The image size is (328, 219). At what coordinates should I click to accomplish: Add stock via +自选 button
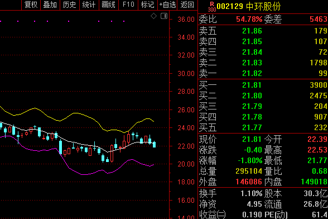click(167, 5)
